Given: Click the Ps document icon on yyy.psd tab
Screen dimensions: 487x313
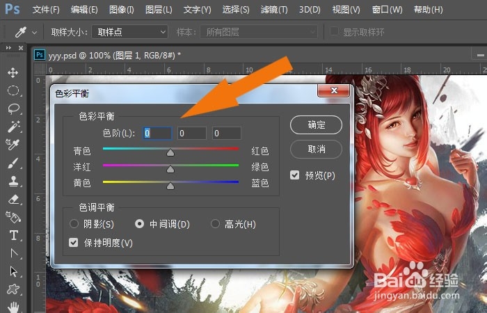Looking at the screenshot, I should (40, 55).
